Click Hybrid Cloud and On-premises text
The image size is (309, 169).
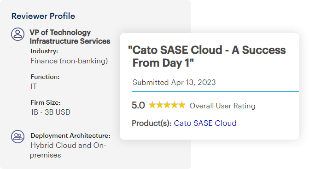click(68, 150)
